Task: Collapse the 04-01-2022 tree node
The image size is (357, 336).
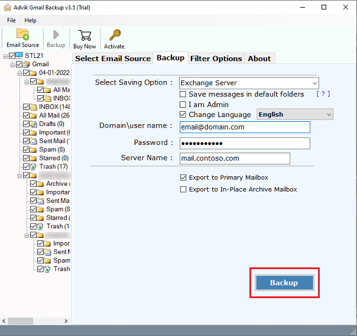Action: pyautogui.click(x=20, y=73)
